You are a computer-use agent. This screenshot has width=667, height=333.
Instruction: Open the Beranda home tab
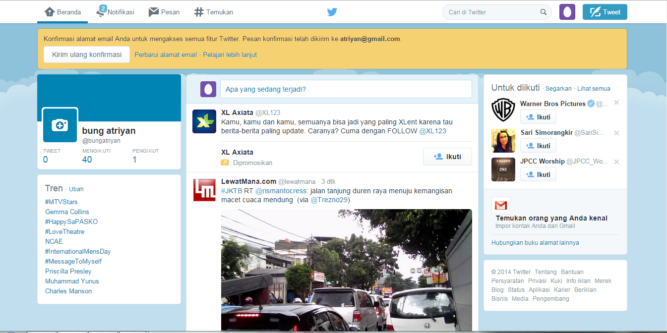pos(62,12)
